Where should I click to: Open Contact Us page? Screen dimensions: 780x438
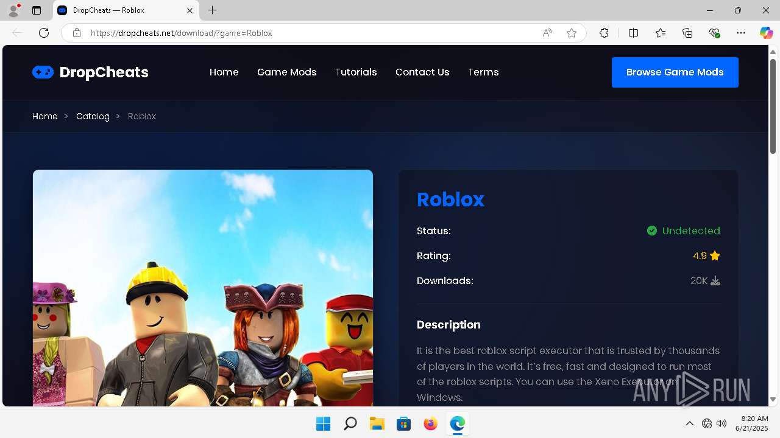pos(422,72)
